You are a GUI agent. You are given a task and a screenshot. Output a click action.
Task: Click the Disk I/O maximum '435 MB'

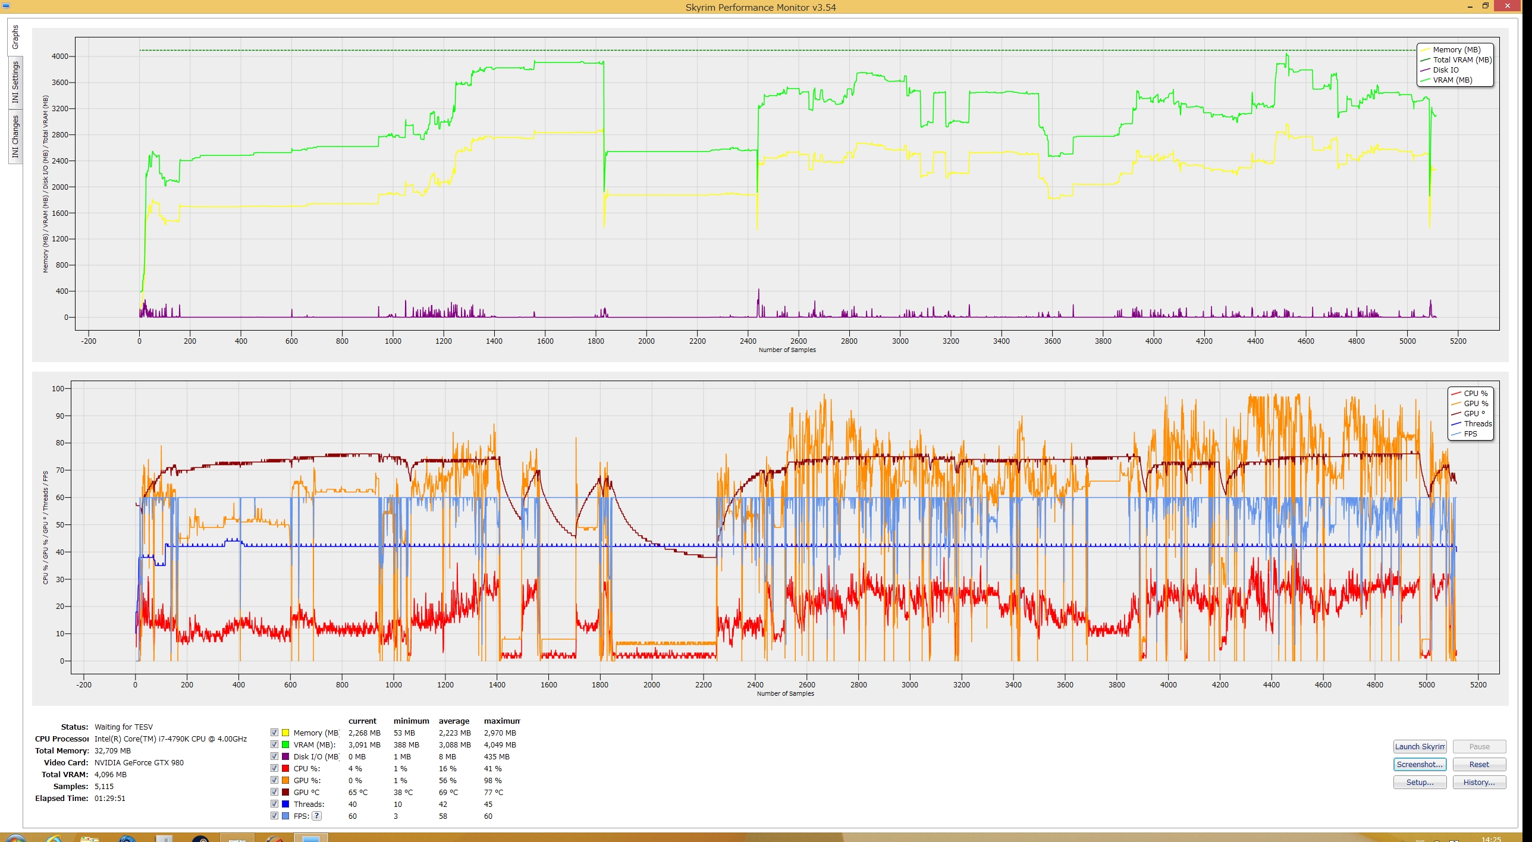click(x=497, y=757)
